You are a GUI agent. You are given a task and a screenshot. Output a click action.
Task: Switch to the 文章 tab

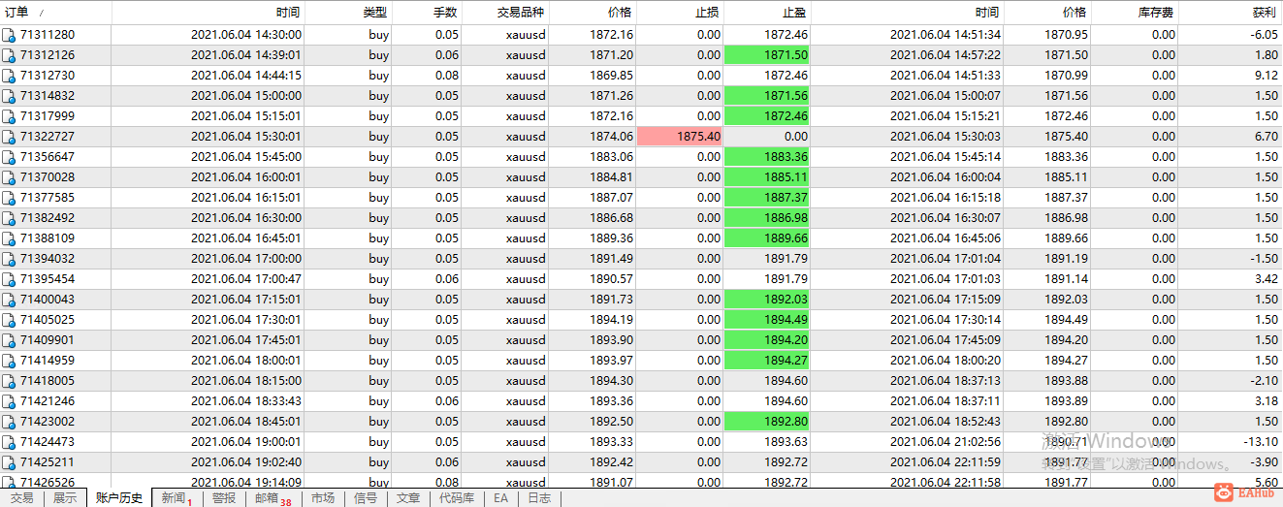click(x=408, y=498)
